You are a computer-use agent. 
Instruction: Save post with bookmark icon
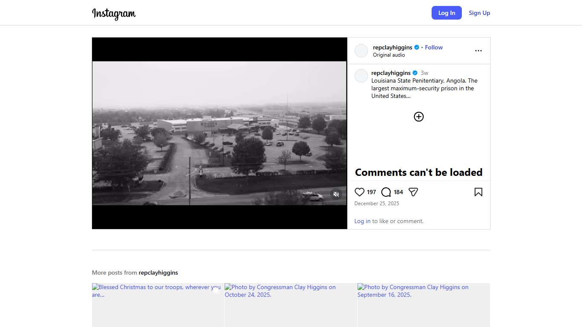(478, 192)
